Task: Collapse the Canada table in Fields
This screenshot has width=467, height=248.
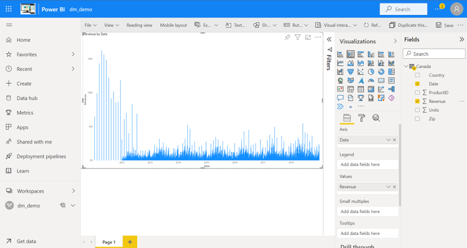Action: (x=406, y=67)
